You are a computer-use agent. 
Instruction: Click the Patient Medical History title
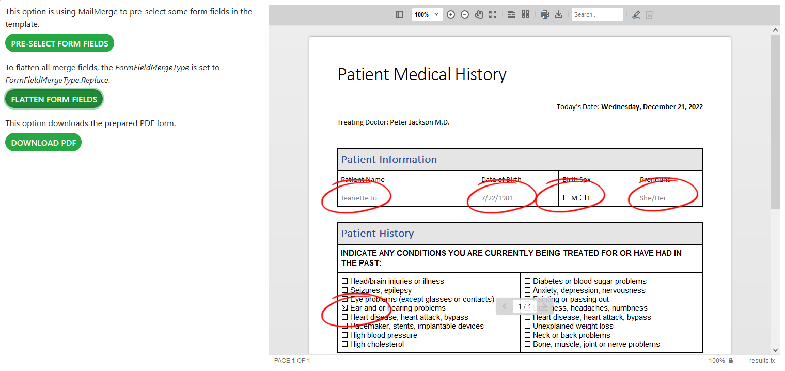422,74
